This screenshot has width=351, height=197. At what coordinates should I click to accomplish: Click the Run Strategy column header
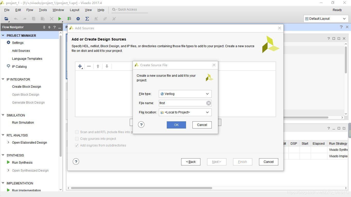click(x=338, y=144)
